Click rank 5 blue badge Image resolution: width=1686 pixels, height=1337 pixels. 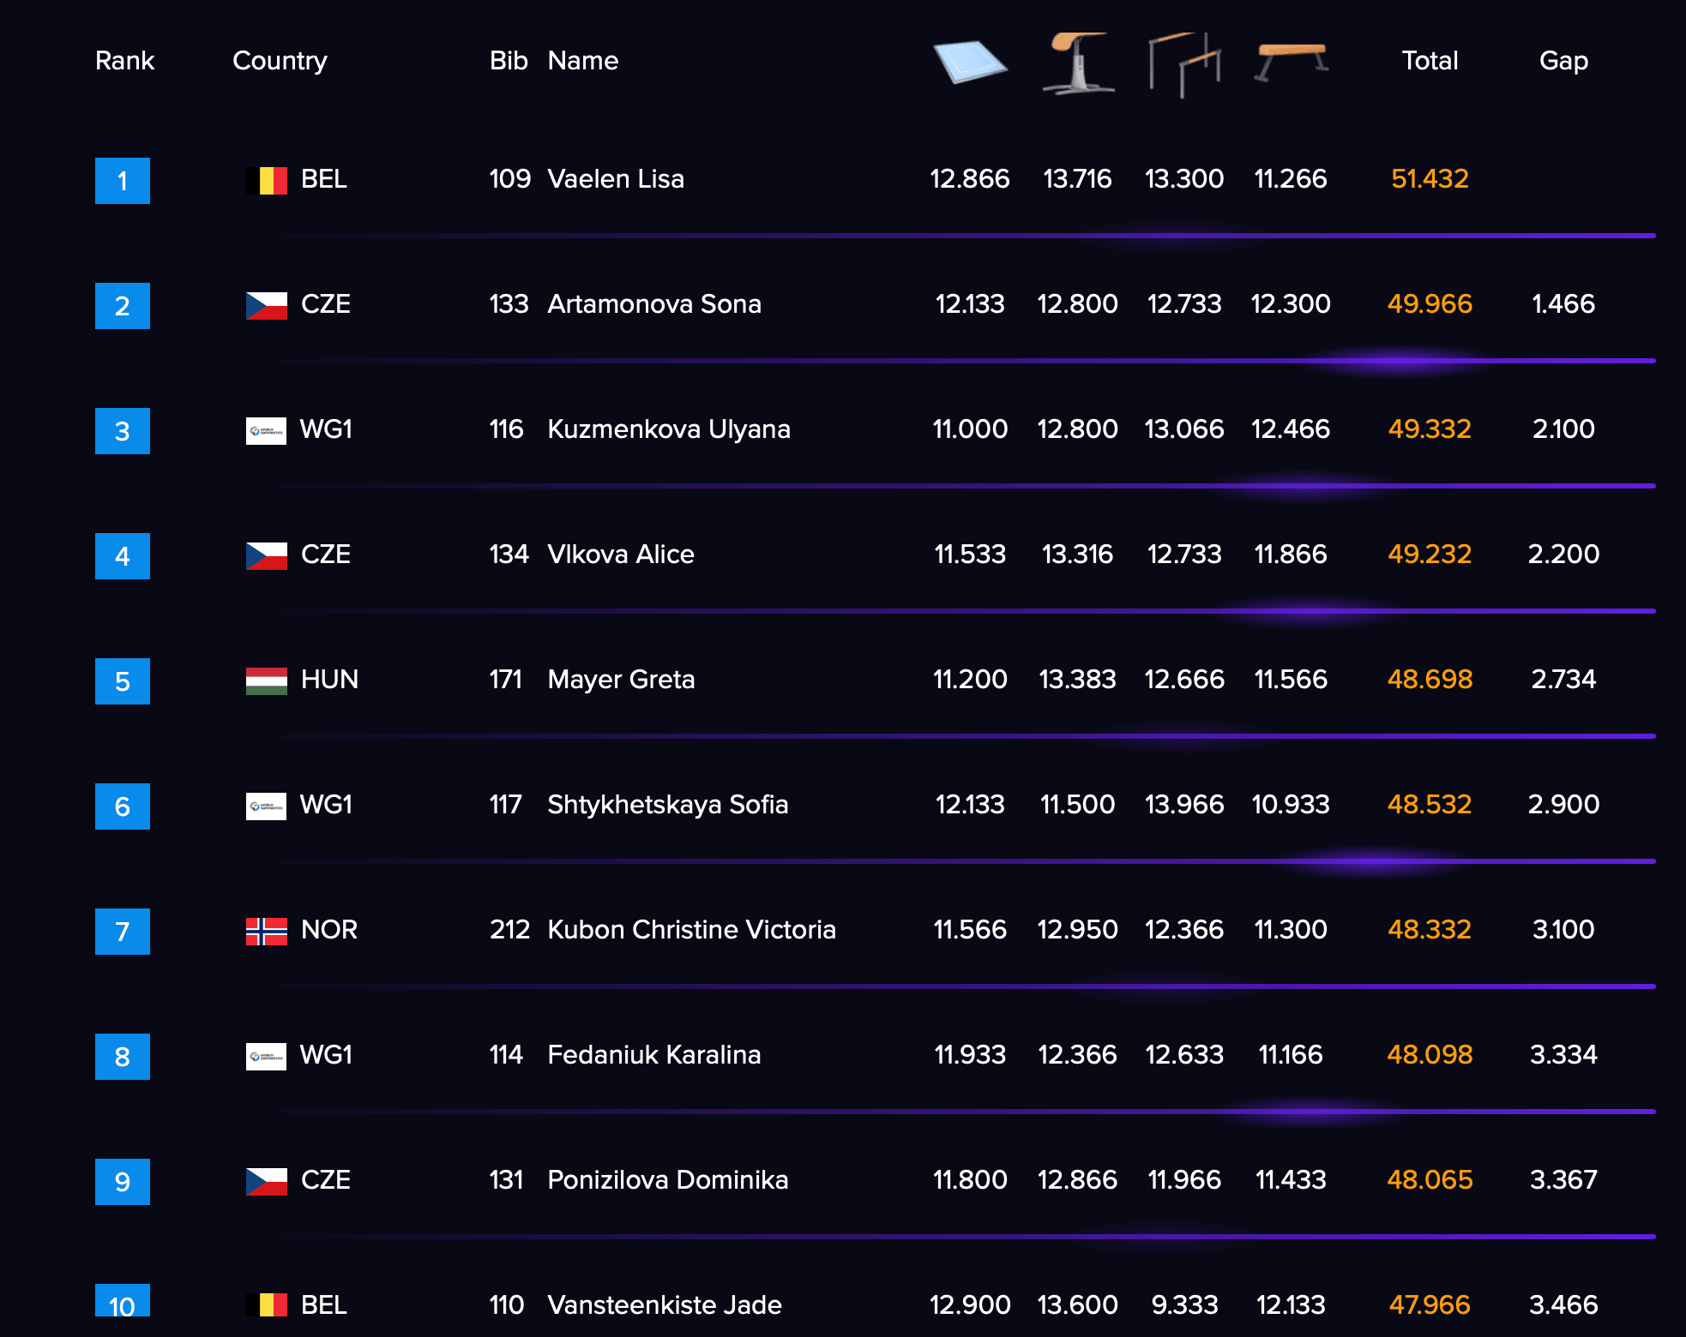pyautogui.click(x=123, y=681)
